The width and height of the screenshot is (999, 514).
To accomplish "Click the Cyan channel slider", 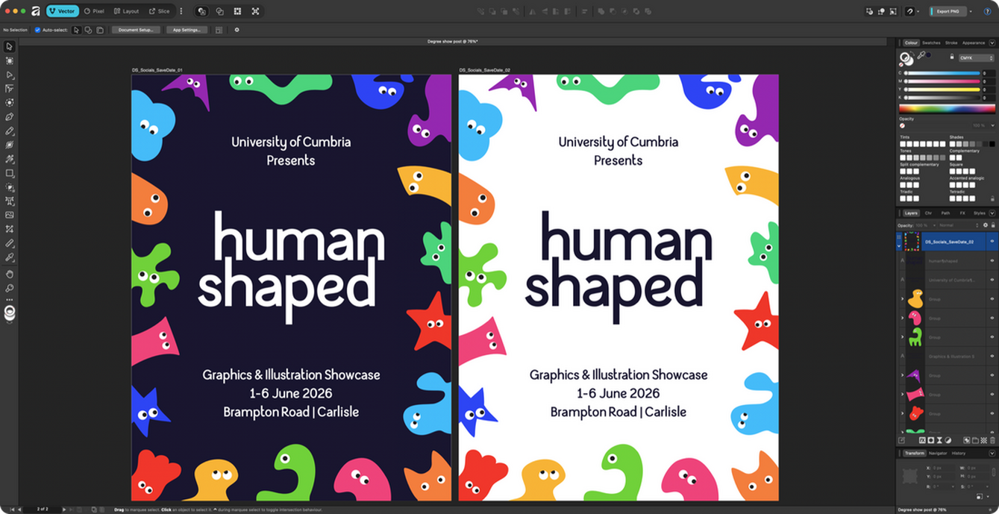I will tap(942, 73).
